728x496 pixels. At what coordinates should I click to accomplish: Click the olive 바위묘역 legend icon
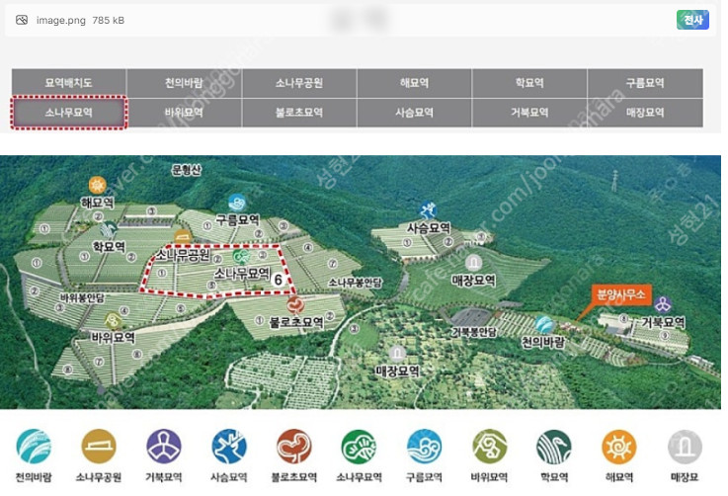point(489,447)
